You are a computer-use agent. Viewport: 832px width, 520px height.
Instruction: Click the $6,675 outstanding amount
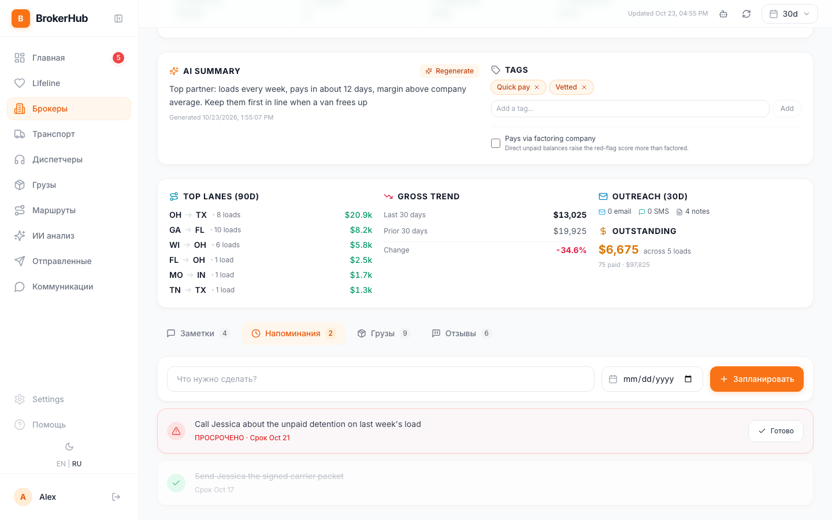point(618,250)
